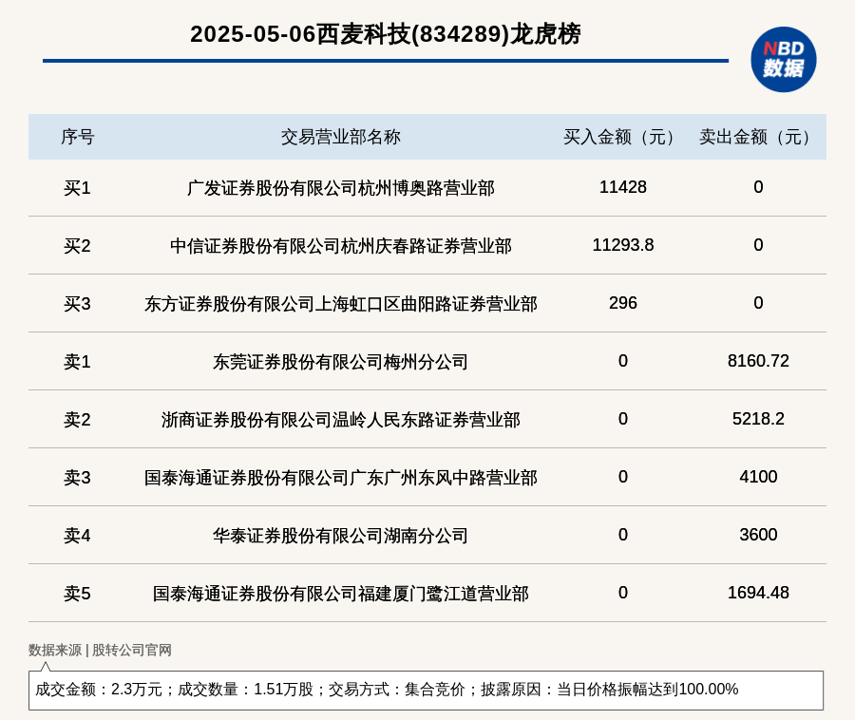Click the 序号 column header

pyautogui.click(x=78, y=137)
